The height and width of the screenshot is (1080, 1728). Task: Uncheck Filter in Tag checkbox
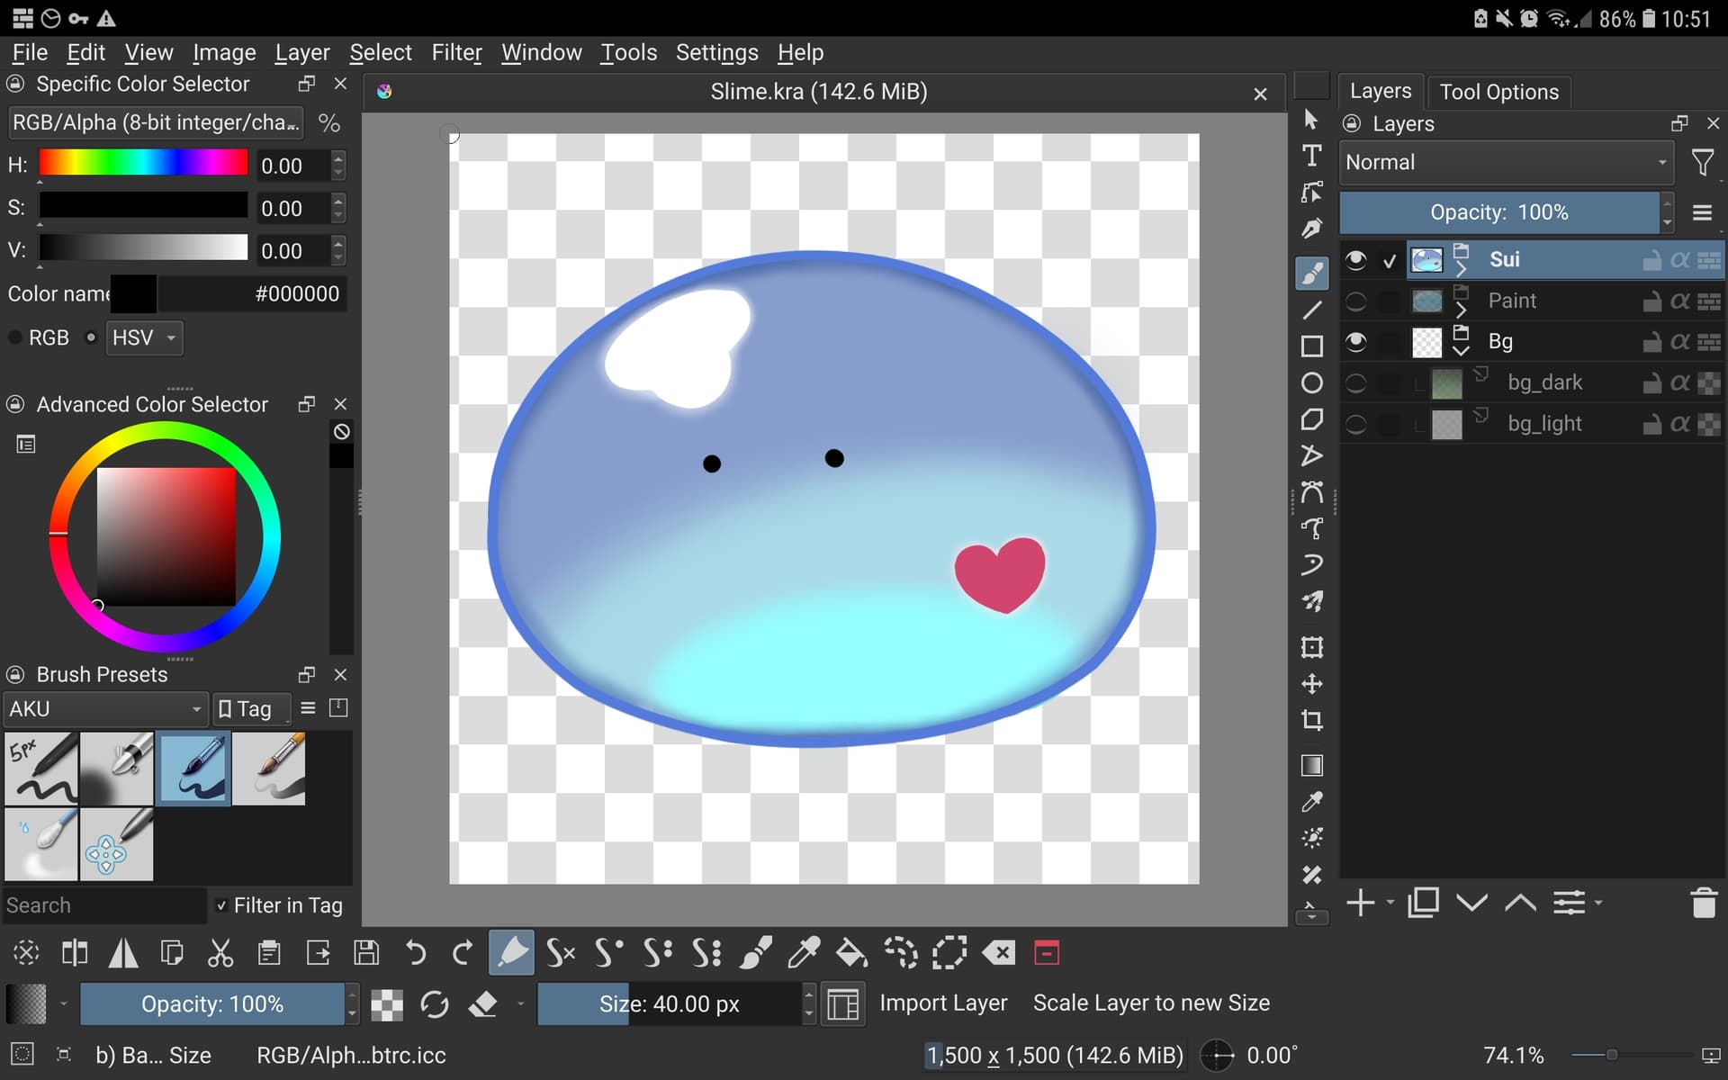(x=221, y=905)
